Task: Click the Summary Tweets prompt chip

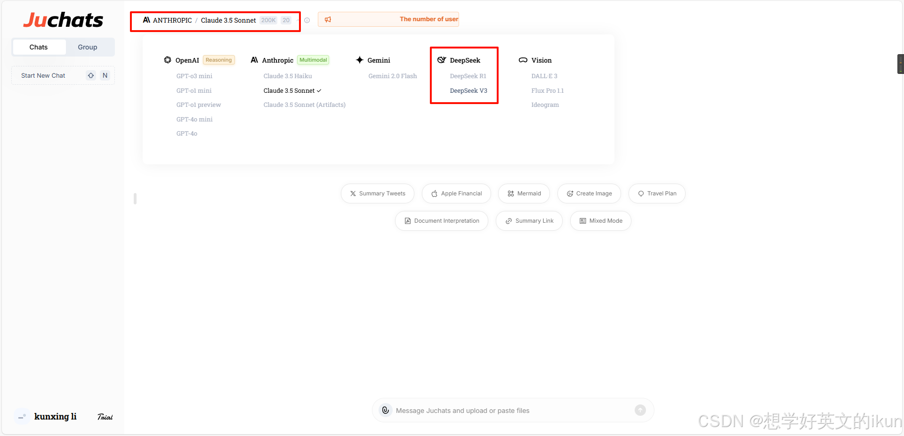Action: (378, 194)
